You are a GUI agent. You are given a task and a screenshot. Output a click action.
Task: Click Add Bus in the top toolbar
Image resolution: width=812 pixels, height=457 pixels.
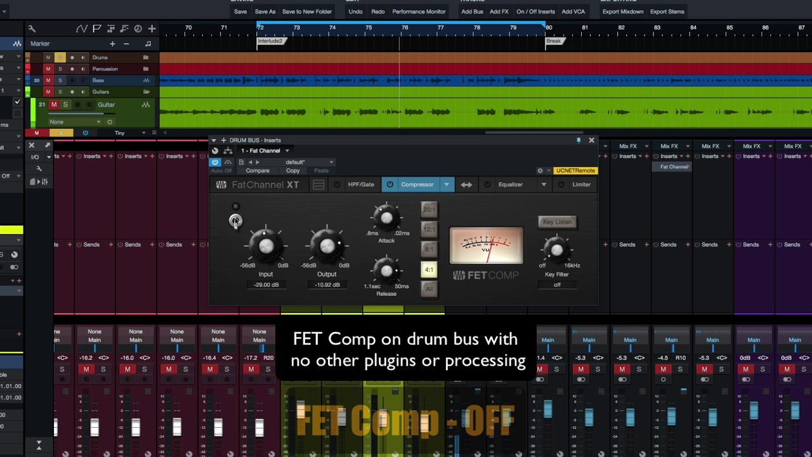472,11
